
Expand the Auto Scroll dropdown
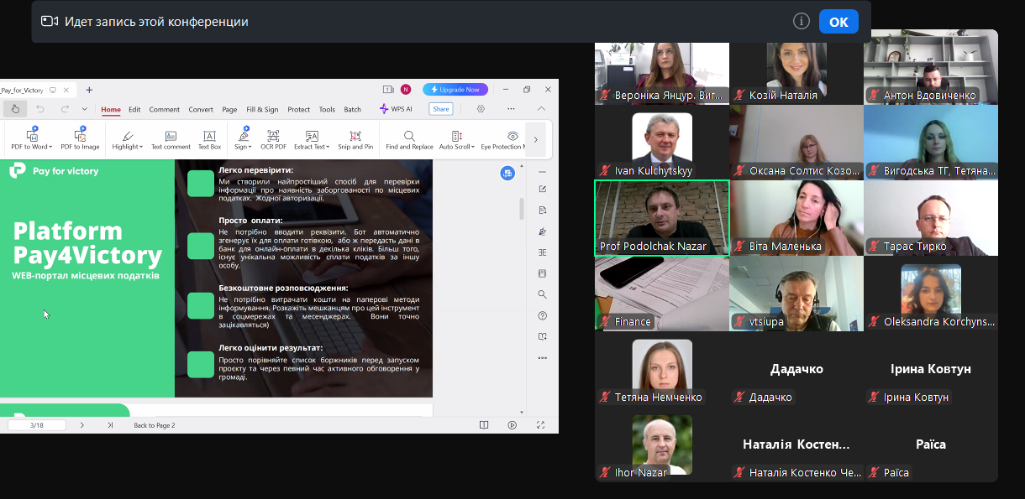[472, 147]
